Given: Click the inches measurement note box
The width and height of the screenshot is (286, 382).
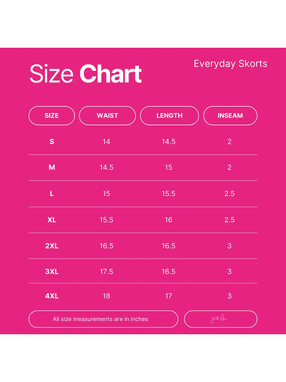Looking at the screenshot, I should tap(103, 319).
